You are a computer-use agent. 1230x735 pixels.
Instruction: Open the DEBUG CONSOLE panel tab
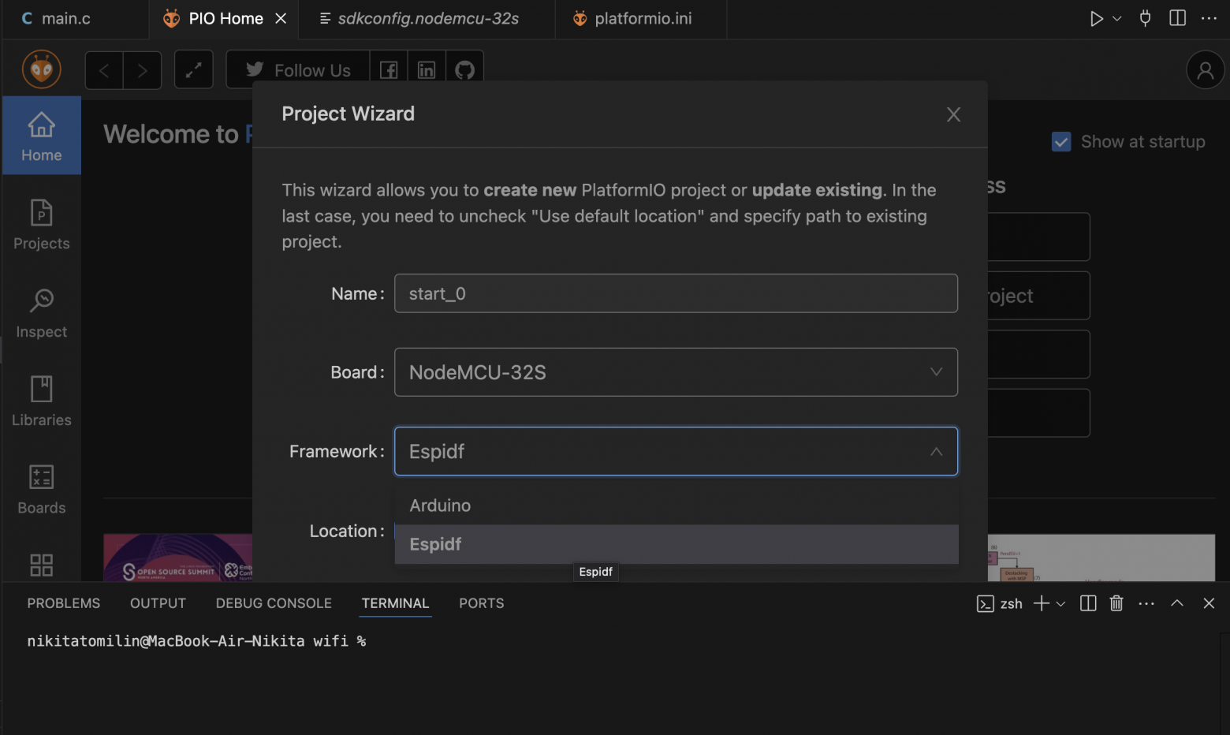(274, 603)
